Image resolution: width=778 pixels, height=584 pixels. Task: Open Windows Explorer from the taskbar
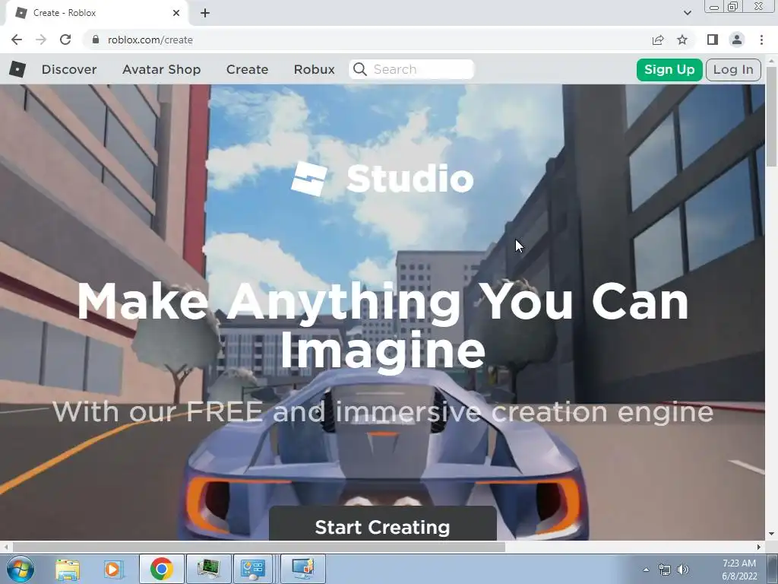click(x=68, y=569)
